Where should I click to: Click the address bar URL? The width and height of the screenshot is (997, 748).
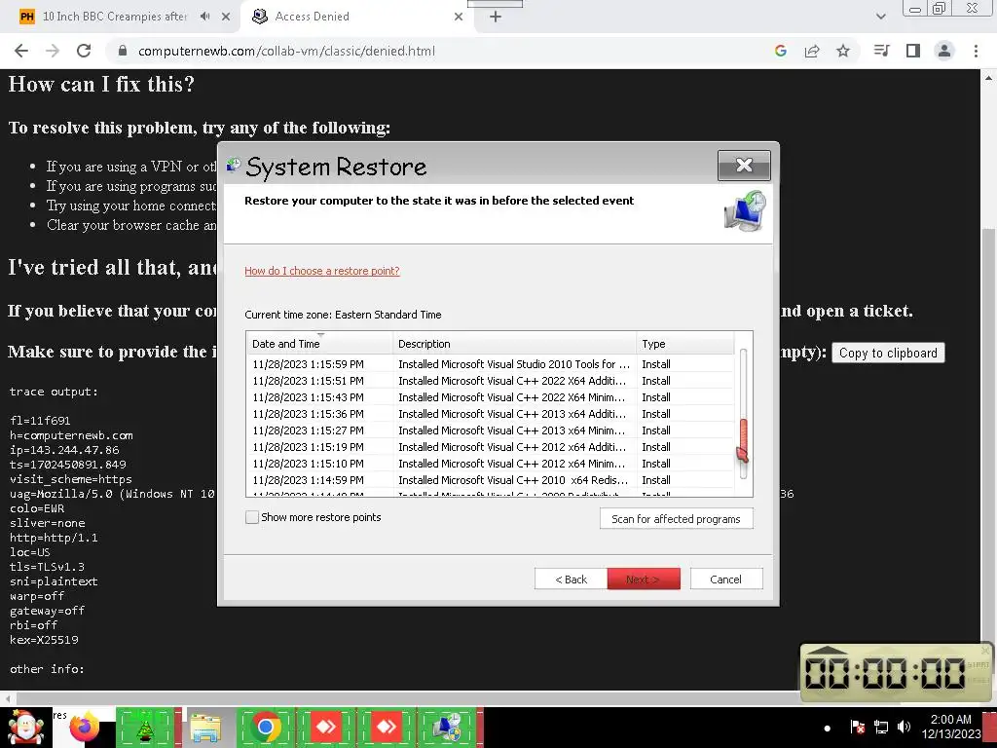(x=287, y=51)
